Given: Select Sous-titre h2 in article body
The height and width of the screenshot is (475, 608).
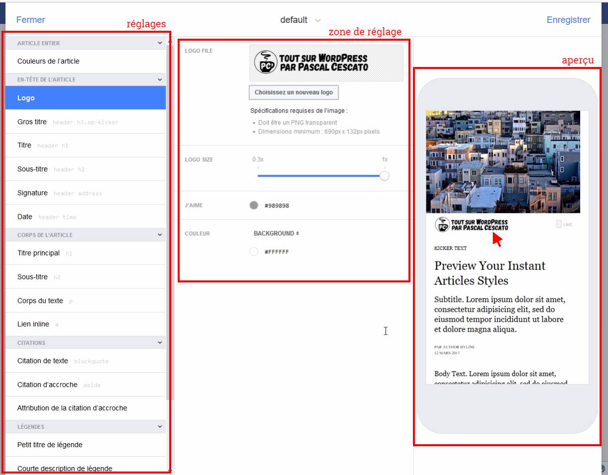Looking at the screenshot, I should click(85, 277).
